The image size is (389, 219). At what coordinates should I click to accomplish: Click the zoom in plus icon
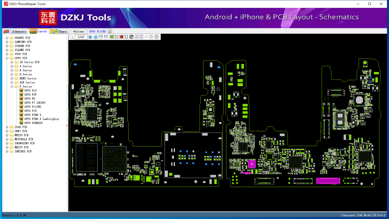click(x=90, y=37)
